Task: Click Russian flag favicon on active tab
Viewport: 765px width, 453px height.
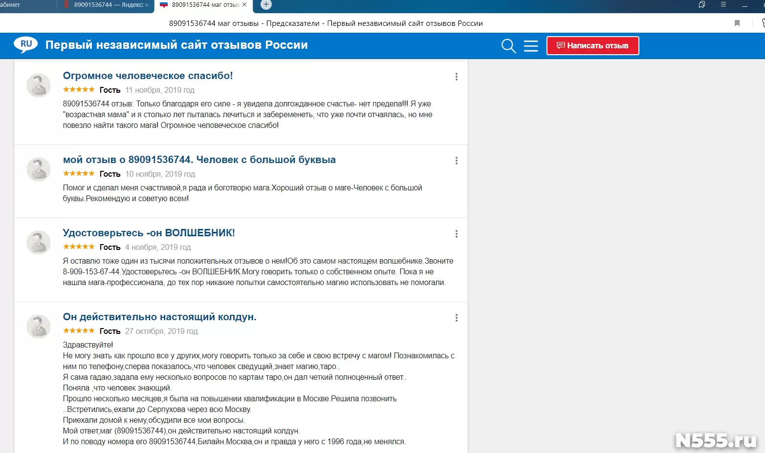Action: coord(164,5)
